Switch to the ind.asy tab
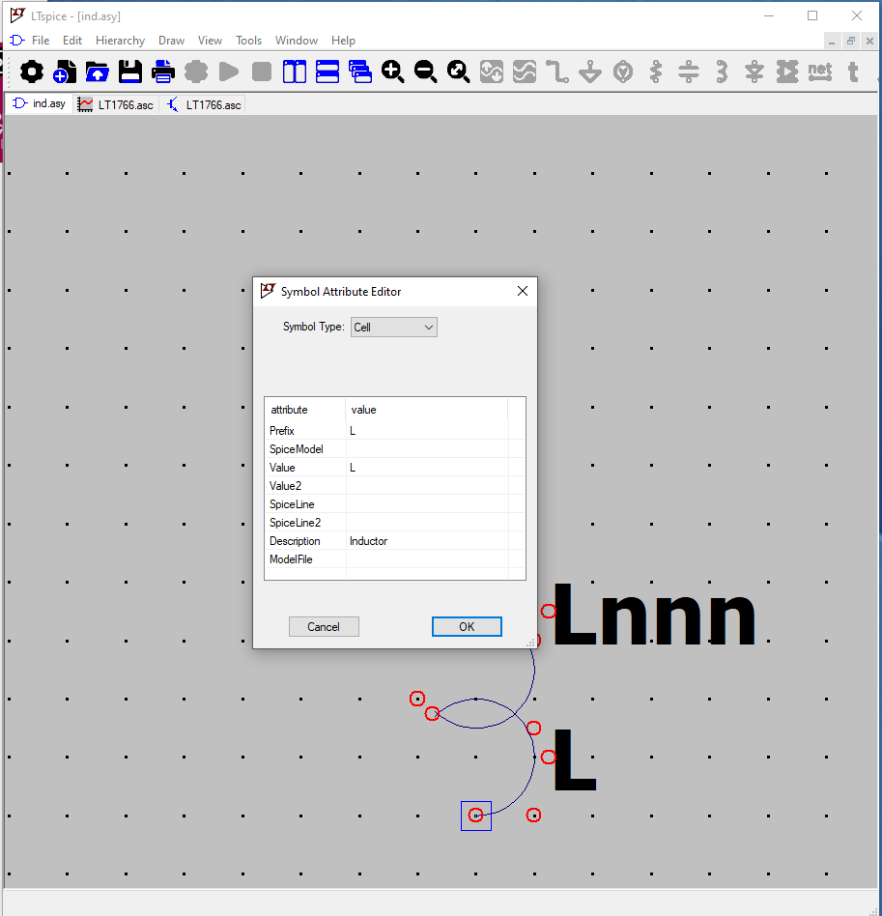Viewport: 882px width, 916px height. [x=39, y=104]
